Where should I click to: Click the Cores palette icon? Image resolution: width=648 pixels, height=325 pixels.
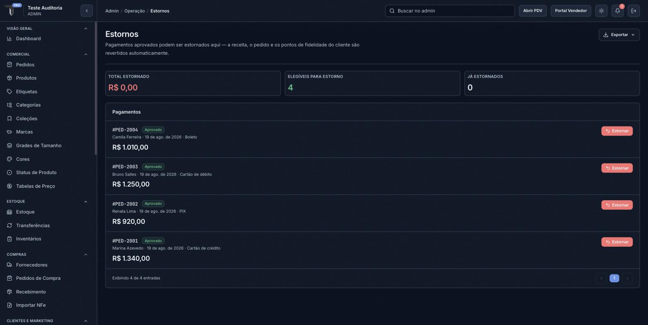(10, 159)
